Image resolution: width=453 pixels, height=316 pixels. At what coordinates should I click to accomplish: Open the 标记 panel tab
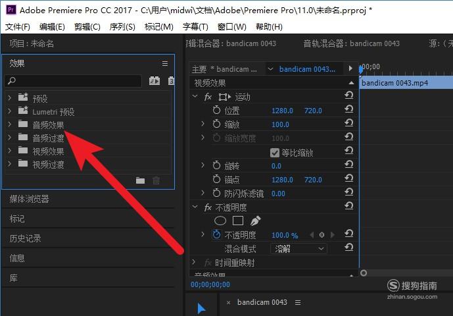[17, 219]
